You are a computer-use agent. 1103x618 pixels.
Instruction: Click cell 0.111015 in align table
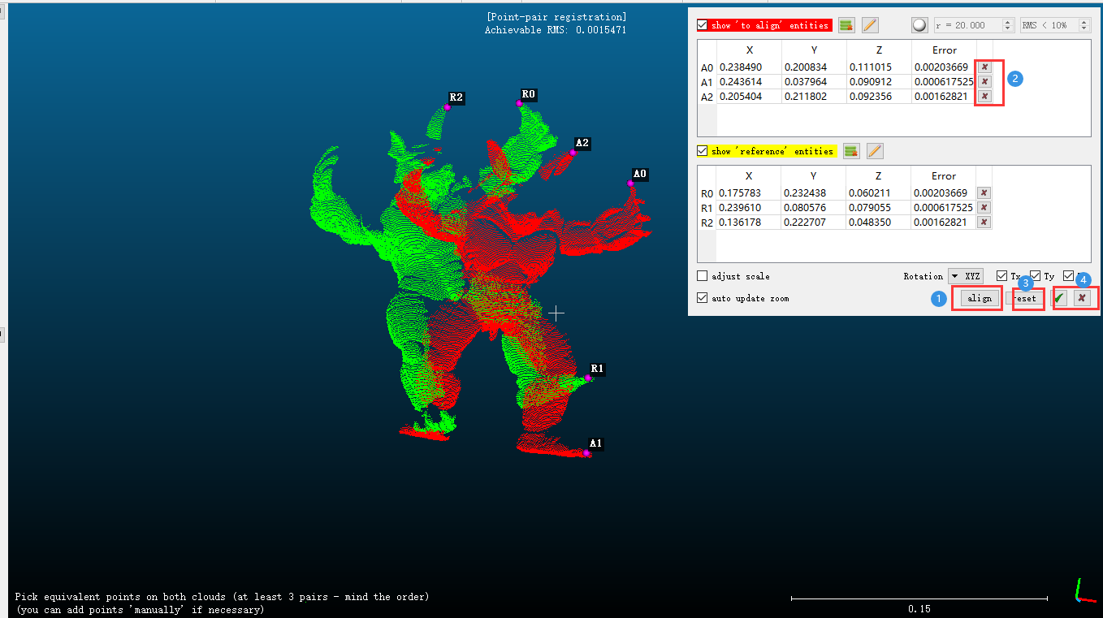879,67
